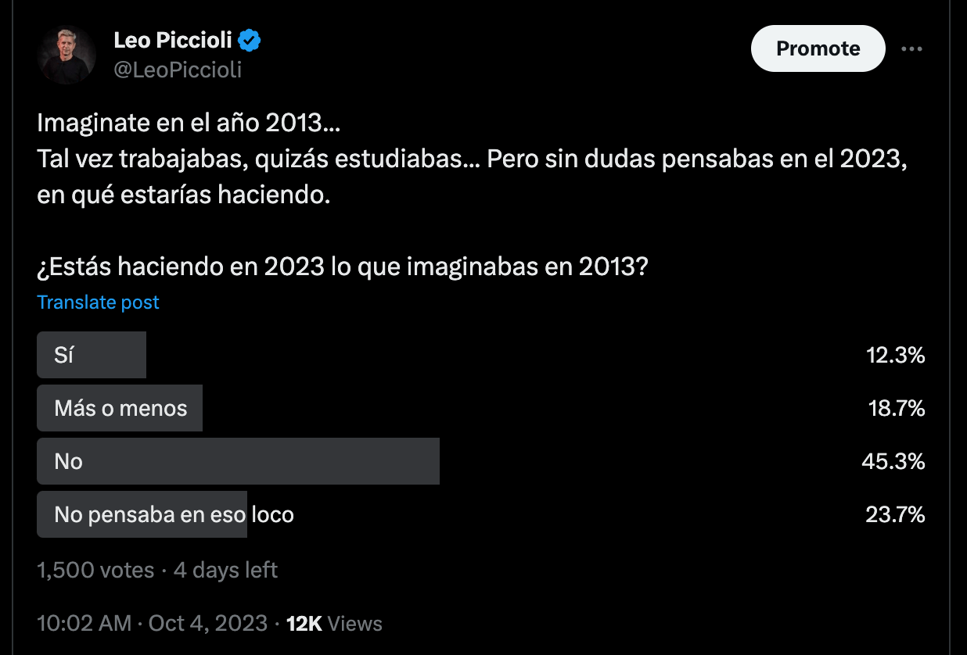Choose the "No pensaba en eso loco" bar
The width and height of the screenshot is (967, 655).
point(142,514)
